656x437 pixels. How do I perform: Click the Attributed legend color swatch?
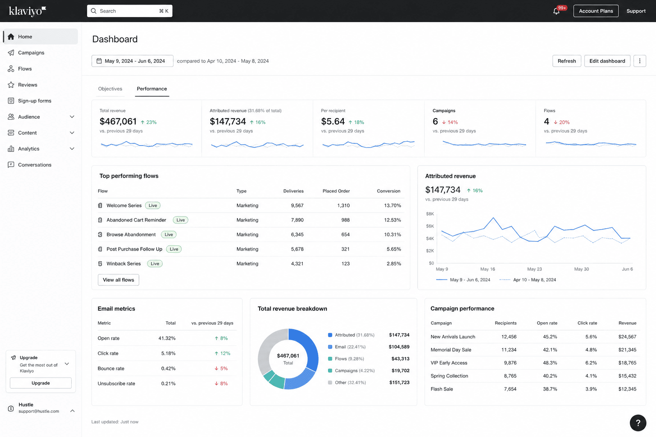point(330,335)
